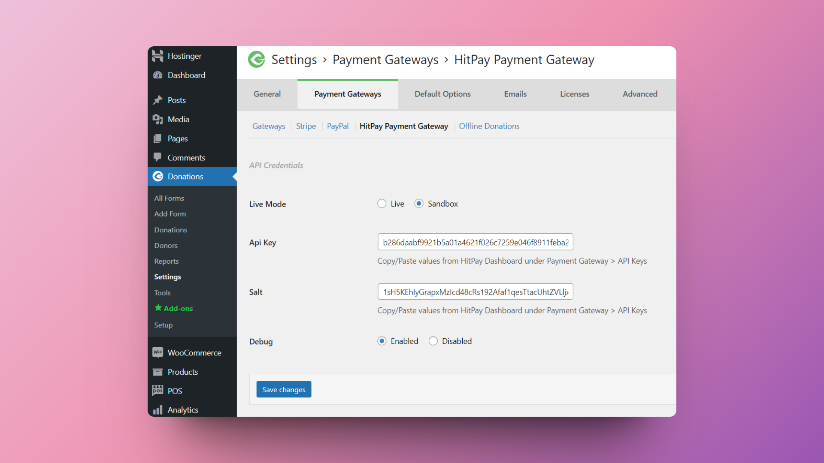Viewport: 824px width, 463px height.
Task: Open All Forms in Donations submenu
Action: pos(169,198)
